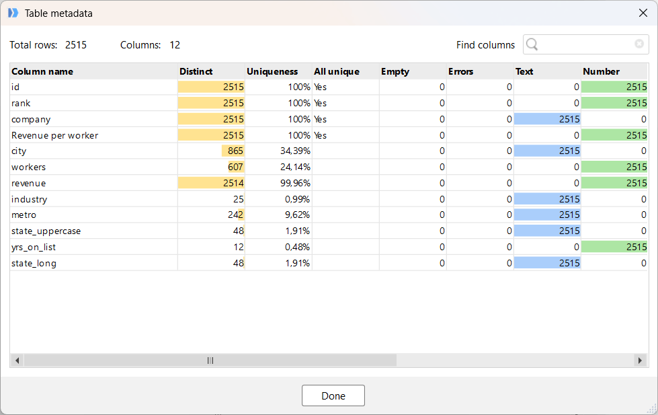Click the right scroll arrow of horizontal scrollbar
Image resolution: width=658 pixels, height=415 pixels.
click(x=640, y=361)
